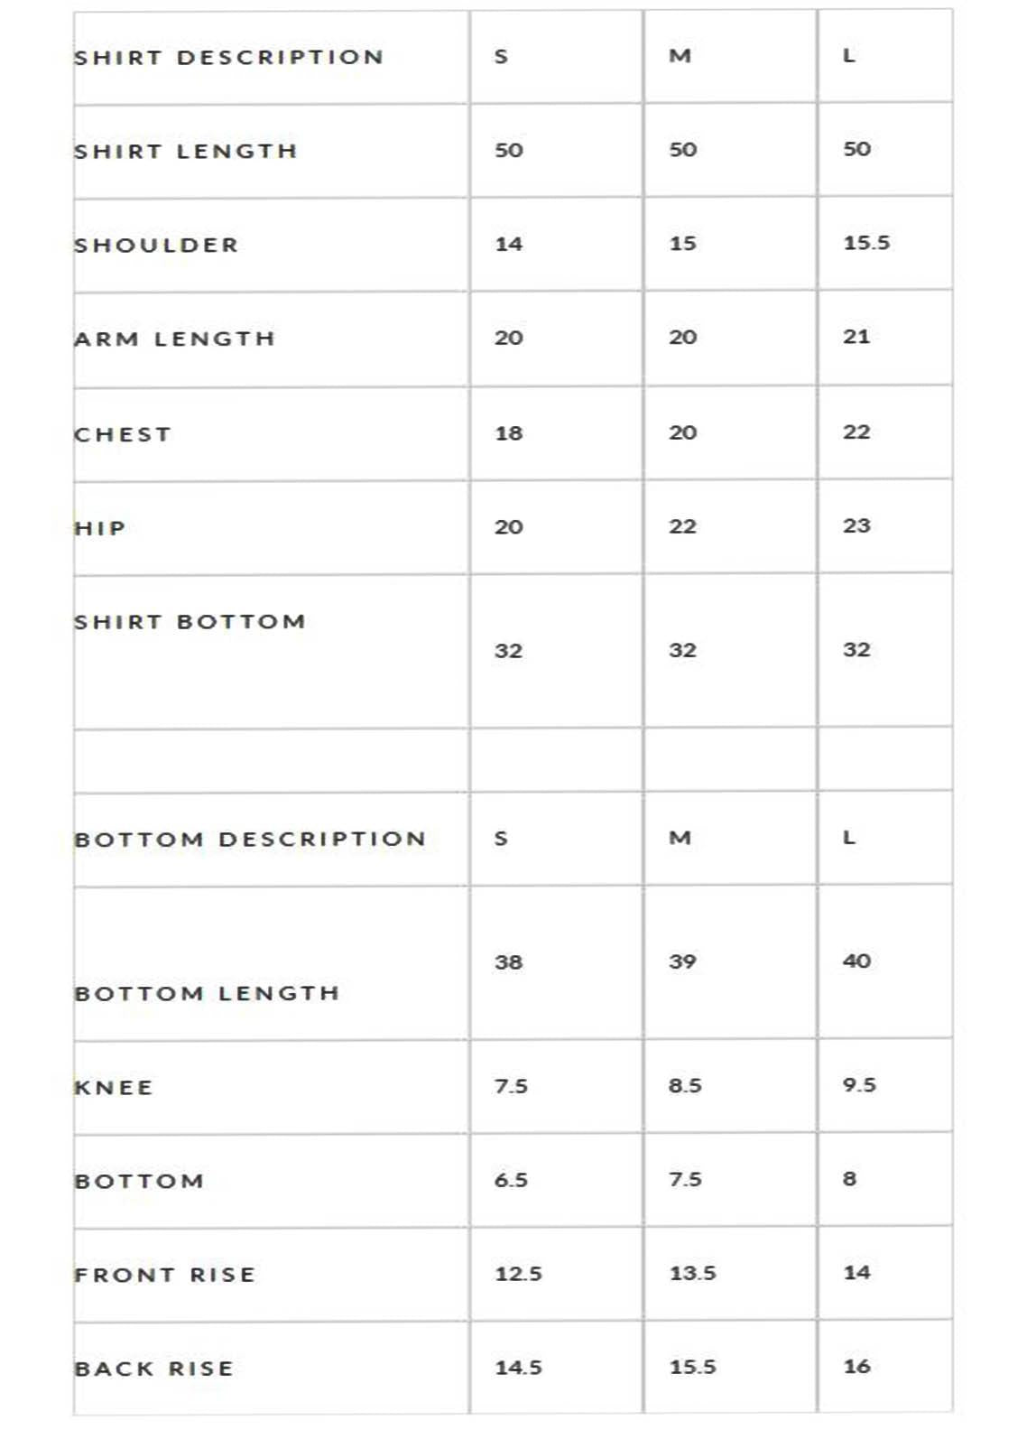Click the large hip value 23
This screenshot has width=1027, height=1430.
(x=856, y=525)
